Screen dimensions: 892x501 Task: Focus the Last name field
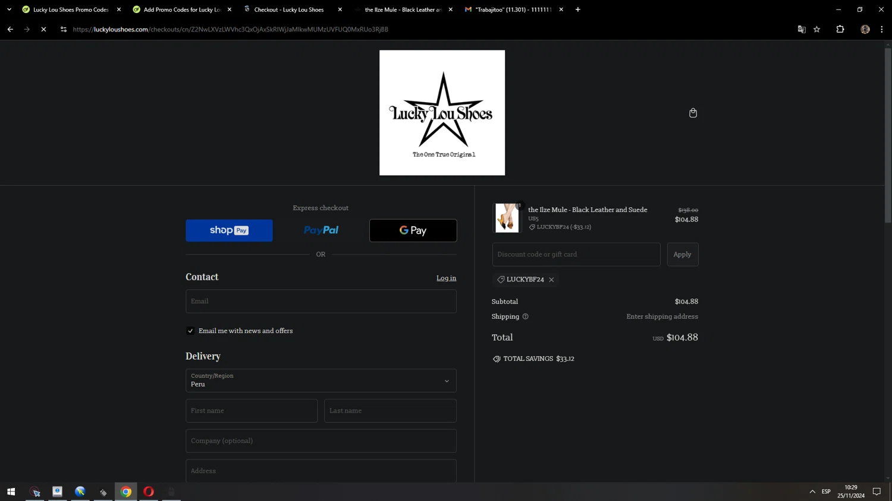point(390,411)
